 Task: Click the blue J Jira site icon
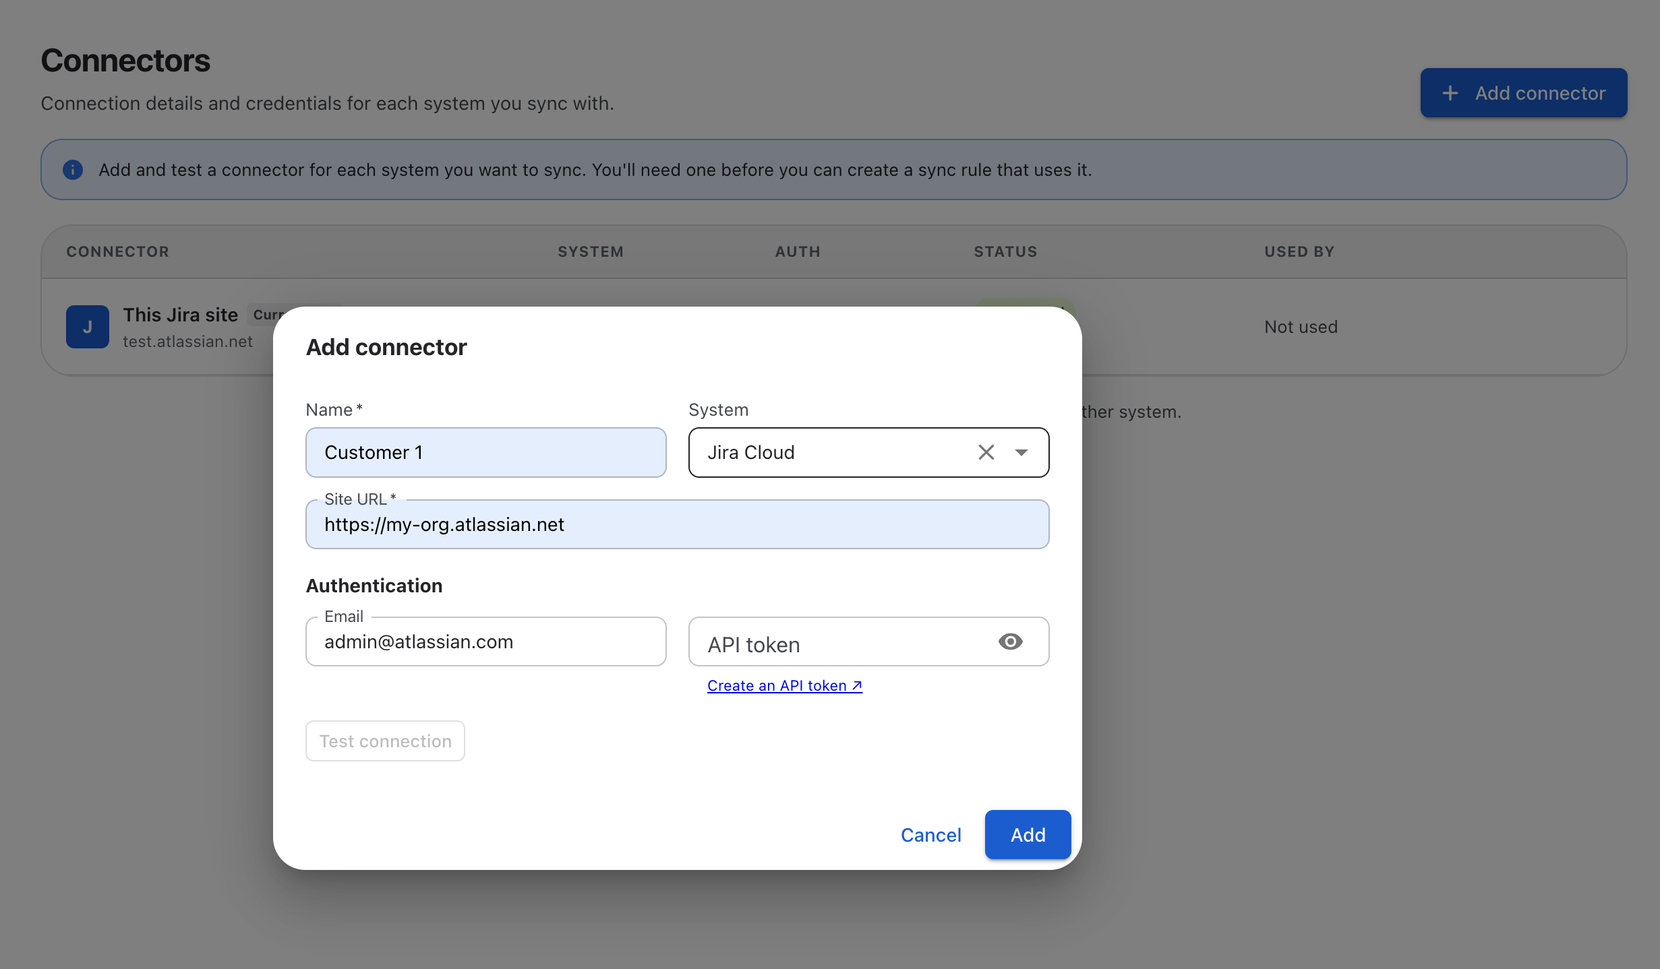pyautogui.click(x=88, y=327)
